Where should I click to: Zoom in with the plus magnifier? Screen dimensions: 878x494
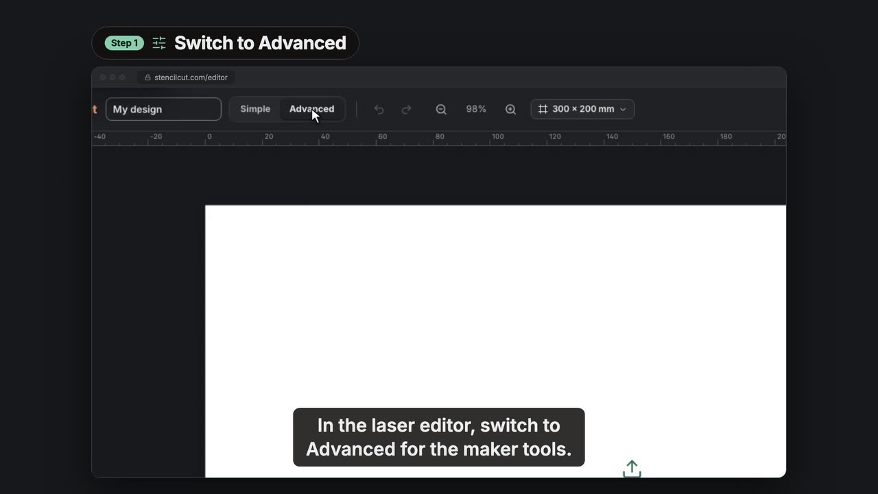(510, 109)
